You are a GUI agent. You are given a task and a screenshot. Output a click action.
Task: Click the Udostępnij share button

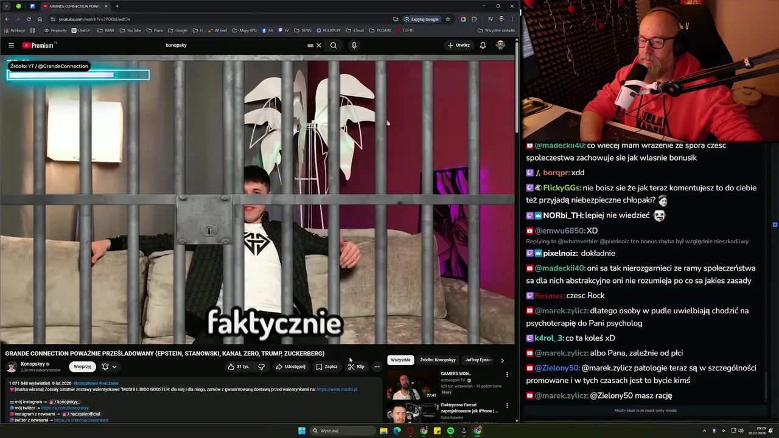click(290, 367)
